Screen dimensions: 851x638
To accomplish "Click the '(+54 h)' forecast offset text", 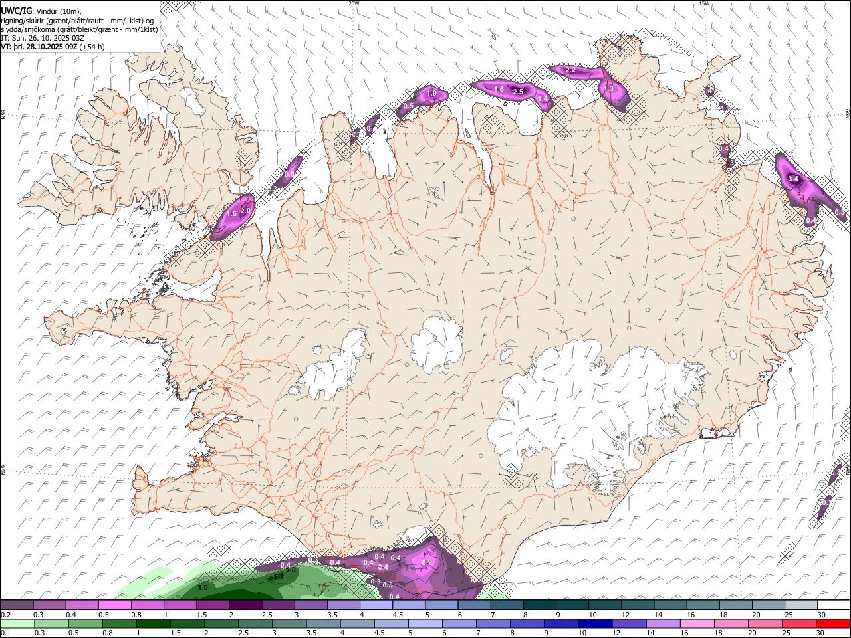I will coord(92,47).
